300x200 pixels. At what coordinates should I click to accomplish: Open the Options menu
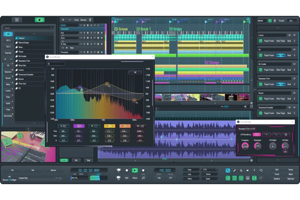pos(53,170)
